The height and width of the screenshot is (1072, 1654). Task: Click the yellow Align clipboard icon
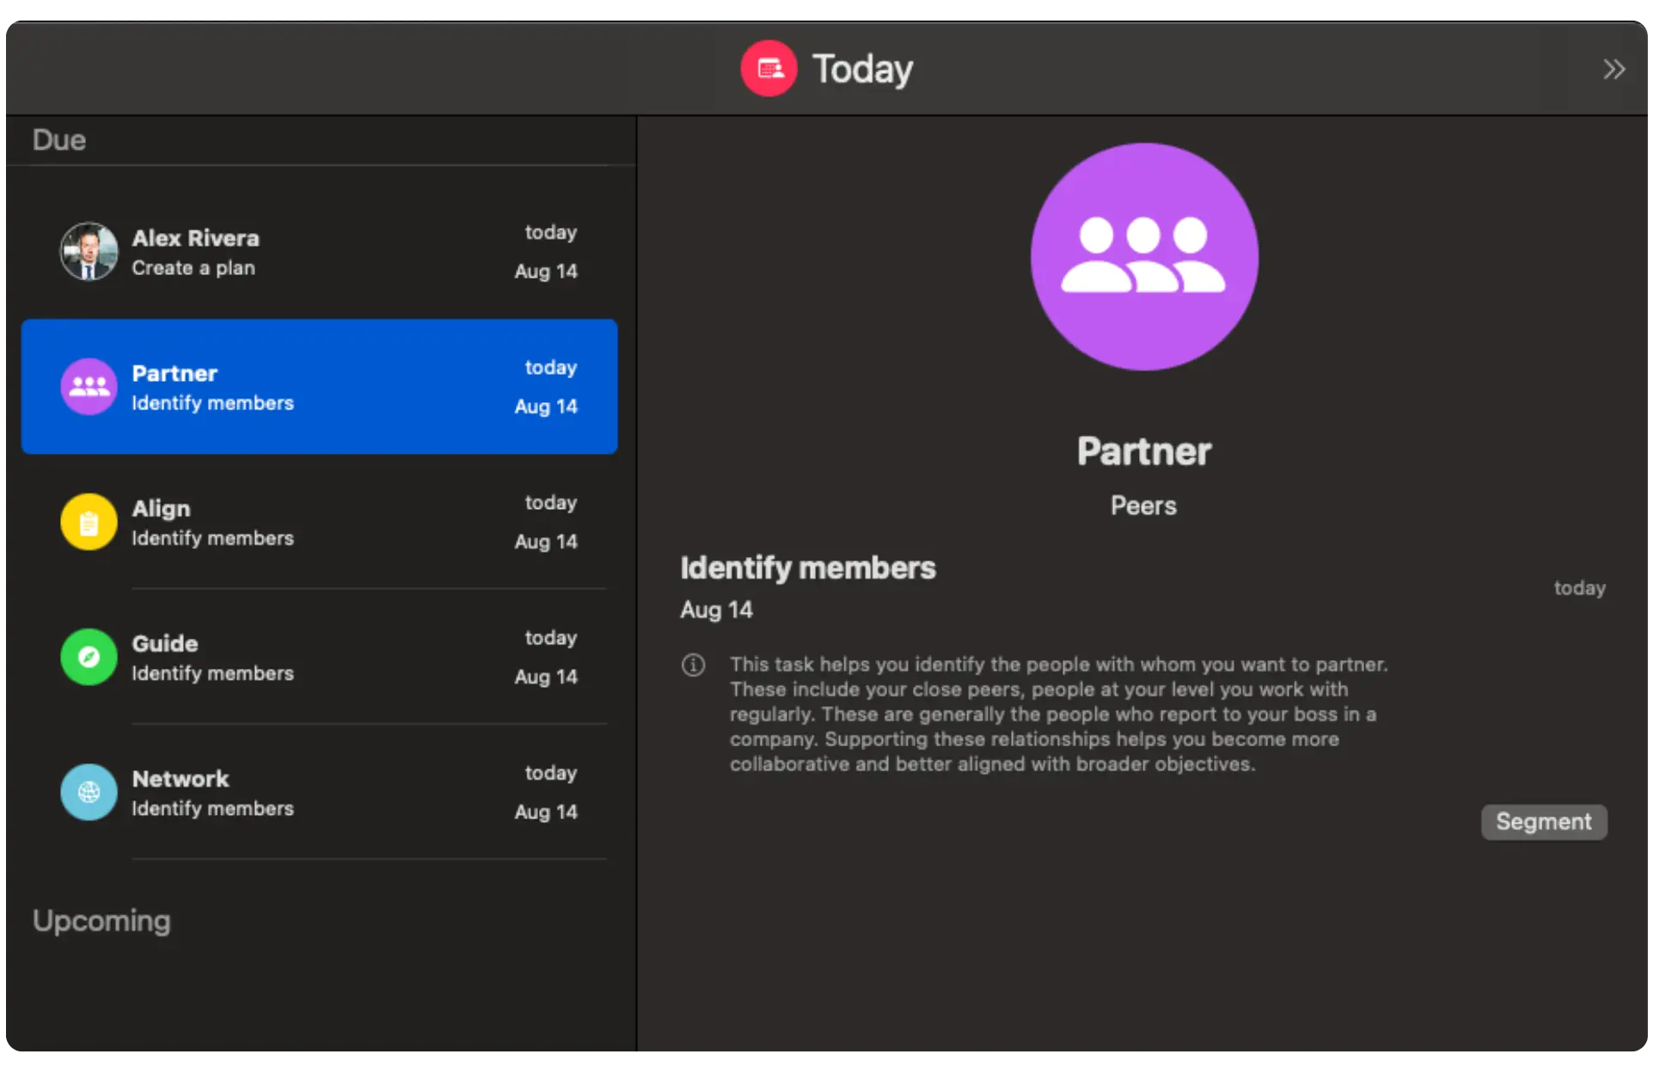click(x=89, y=522)
